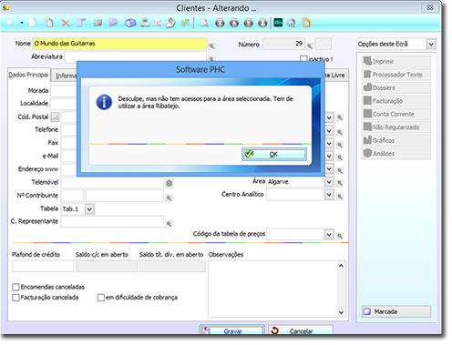Viewport: 452px width, 345px height.
Task: Click the magnifier beside Nº Contribuinte field
Action: 169,198
